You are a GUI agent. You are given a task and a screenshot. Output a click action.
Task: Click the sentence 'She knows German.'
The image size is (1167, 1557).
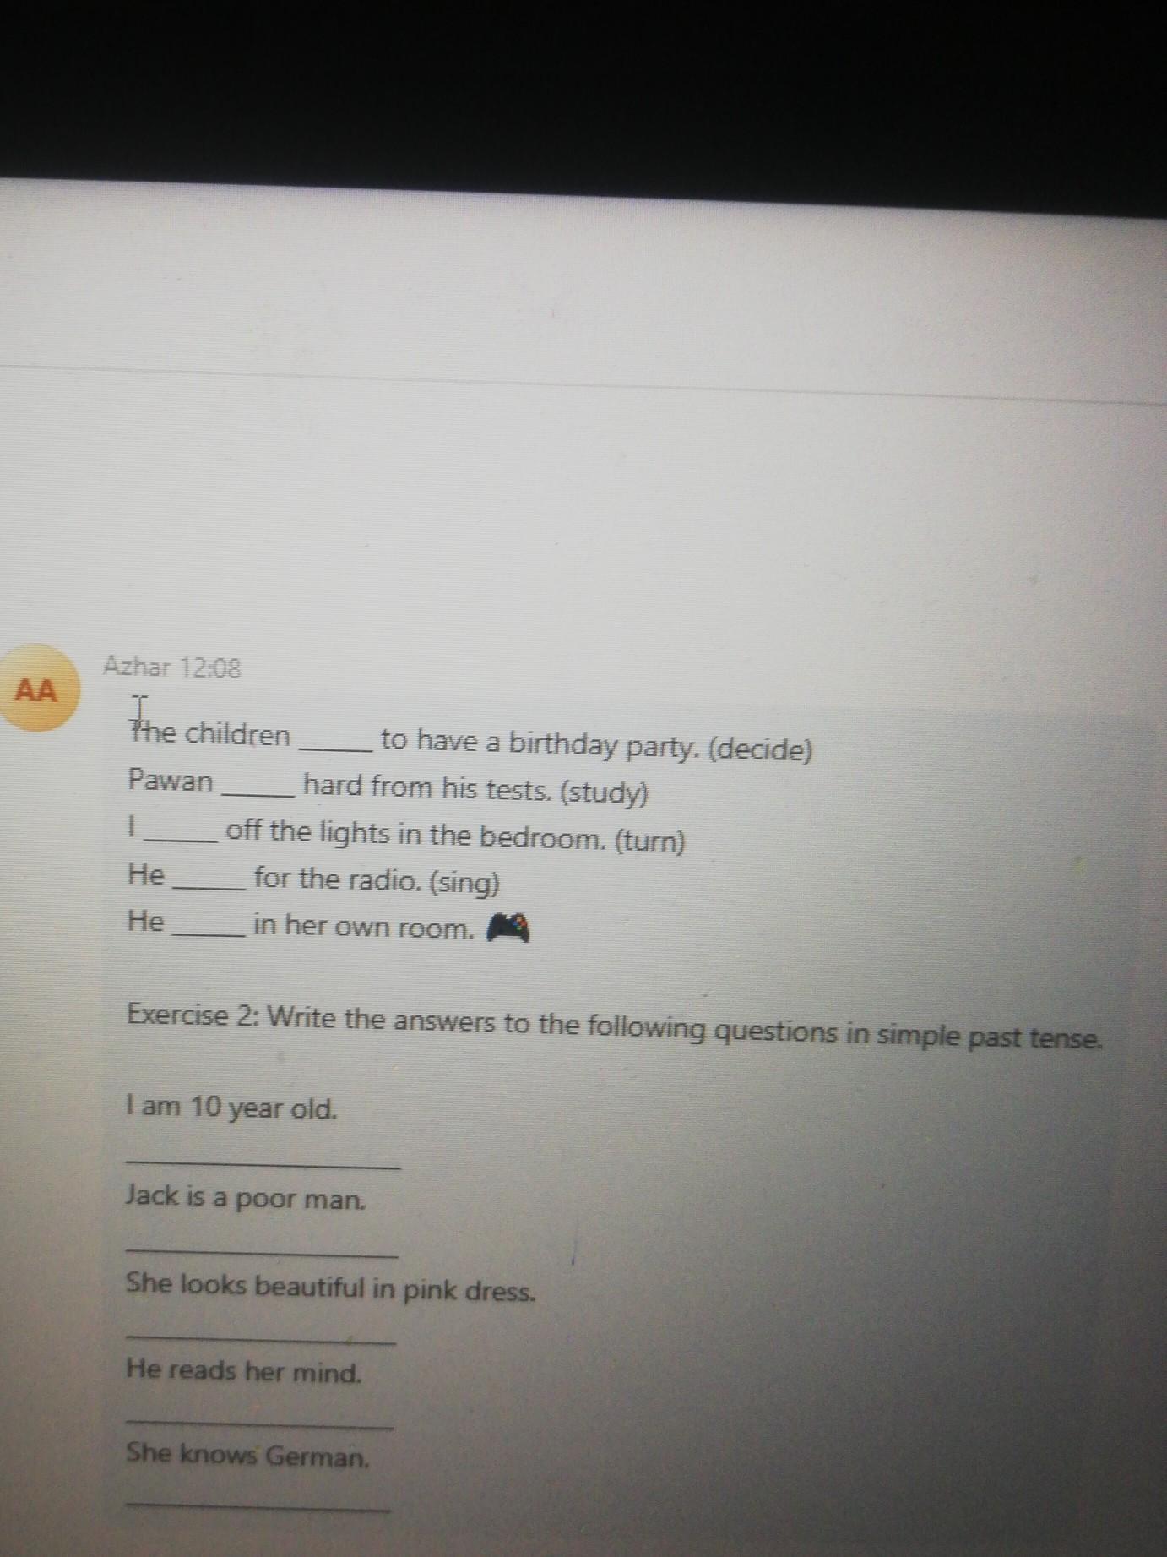247,1456
